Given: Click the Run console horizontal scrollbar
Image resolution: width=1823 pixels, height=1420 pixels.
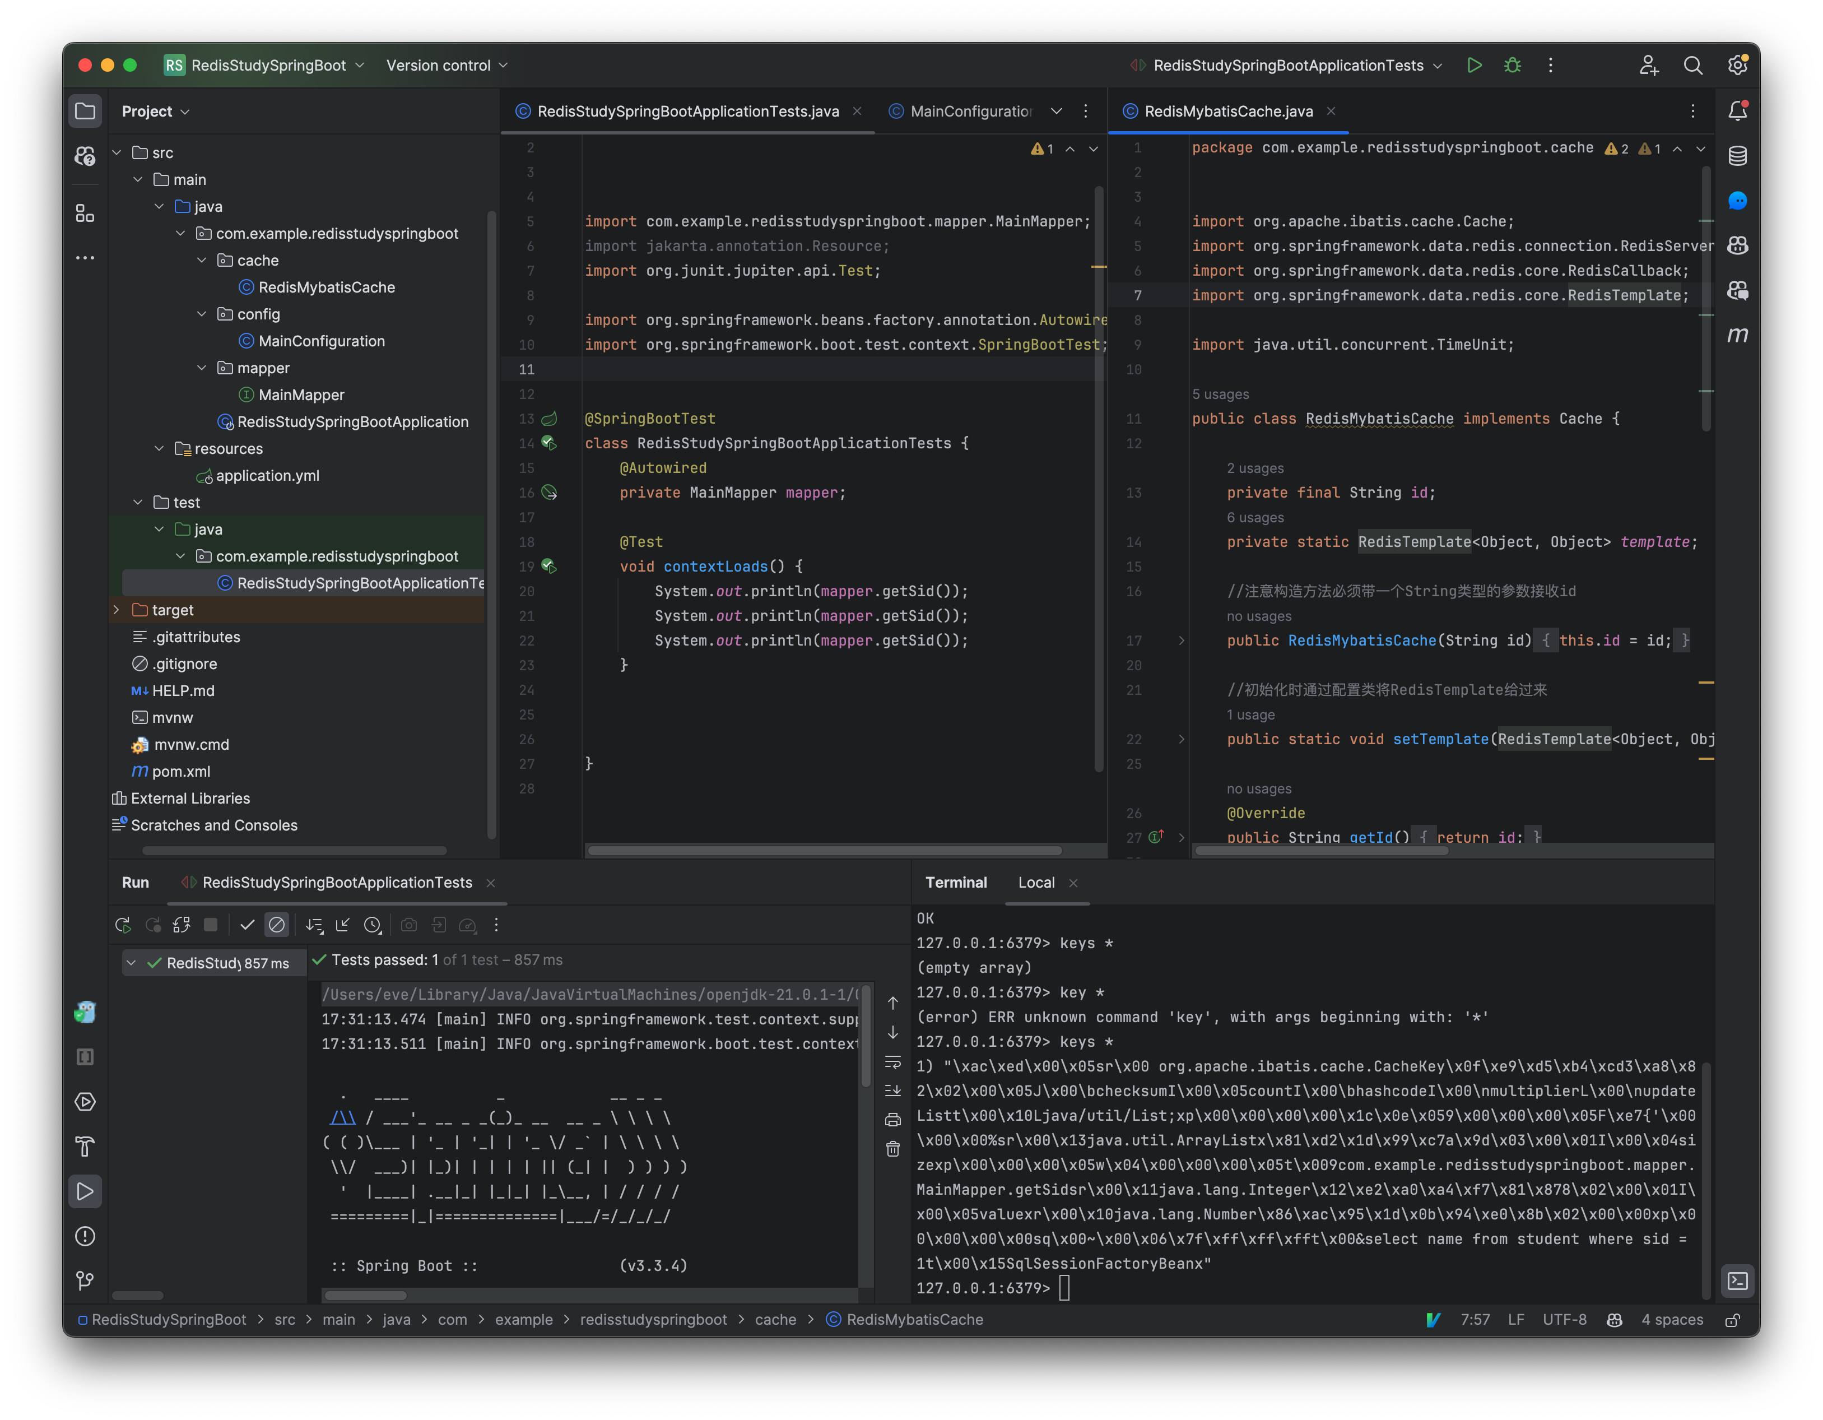Looking at the screenshot, I should pos(365,1296).
